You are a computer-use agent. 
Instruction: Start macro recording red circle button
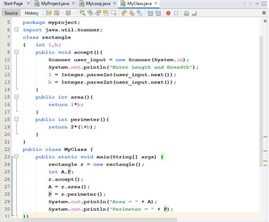(168, 13)
